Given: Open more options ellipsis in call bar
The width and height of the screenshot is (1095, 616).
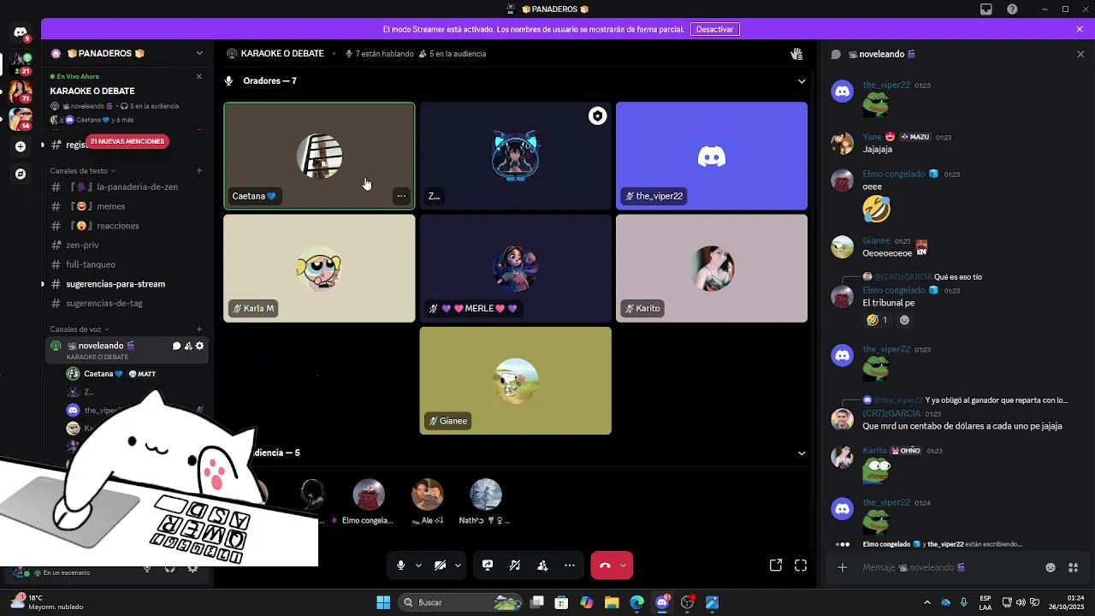Looking at the screenshot, I should (570, 566).
